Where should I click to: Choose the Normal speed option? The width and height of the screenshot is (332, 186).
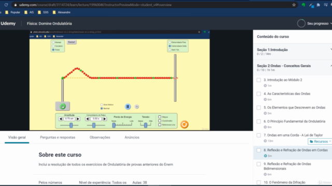pos(102,109)
